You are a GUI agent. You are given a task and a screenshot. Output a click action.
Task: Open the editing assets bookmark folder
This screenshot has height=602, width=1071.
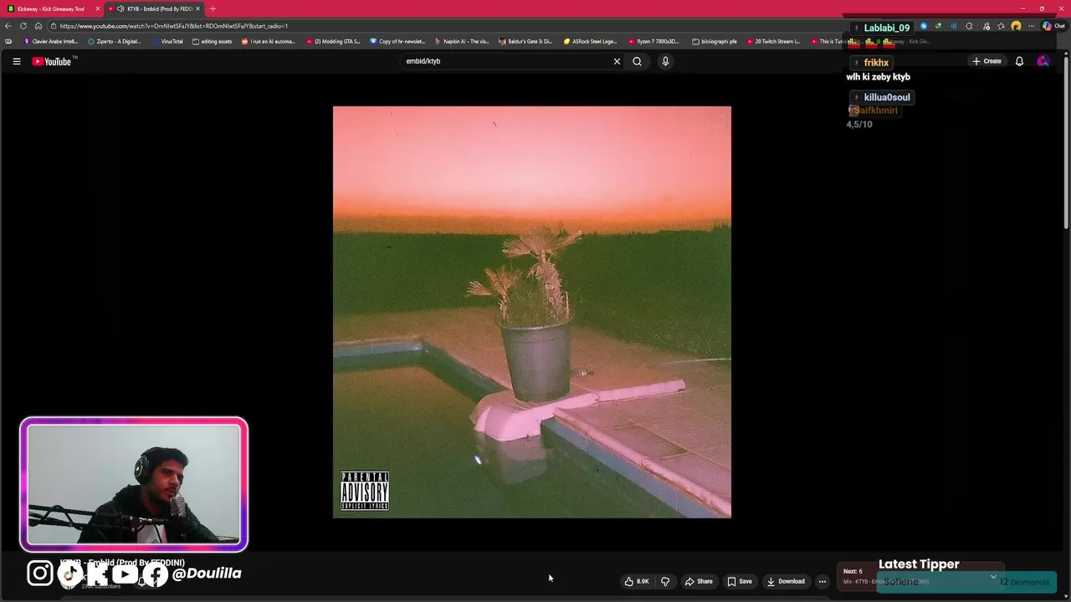click(213, 41)
